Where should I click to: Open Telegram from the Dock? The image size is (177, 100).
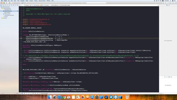pos(111,97)
